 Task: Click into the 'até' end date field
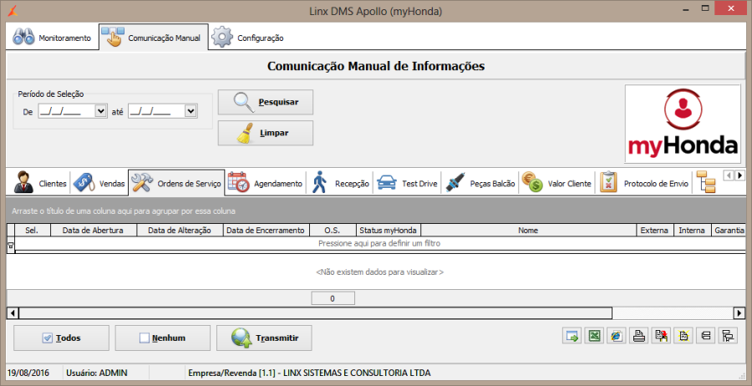coord(156,111)
